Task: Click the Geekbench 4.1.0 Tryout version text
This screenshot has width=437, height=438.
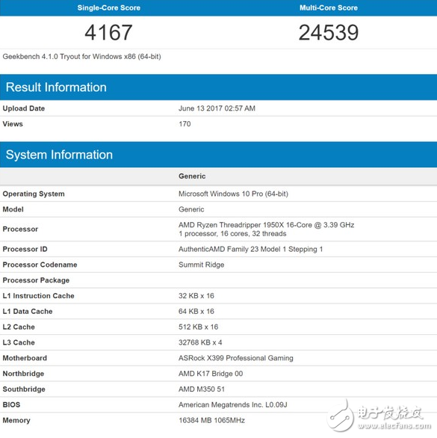Action: point(82,57)
